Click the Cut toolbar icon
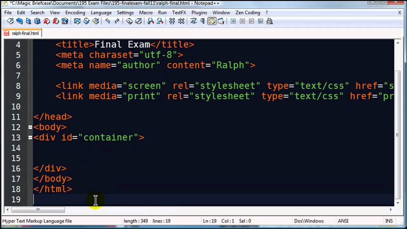This screenshot has height=229, width=407. 77,21
